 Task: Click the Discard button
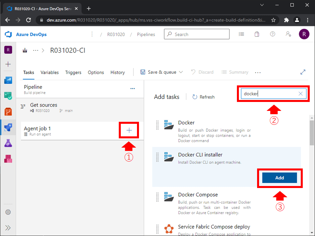[x=202, y=72]
